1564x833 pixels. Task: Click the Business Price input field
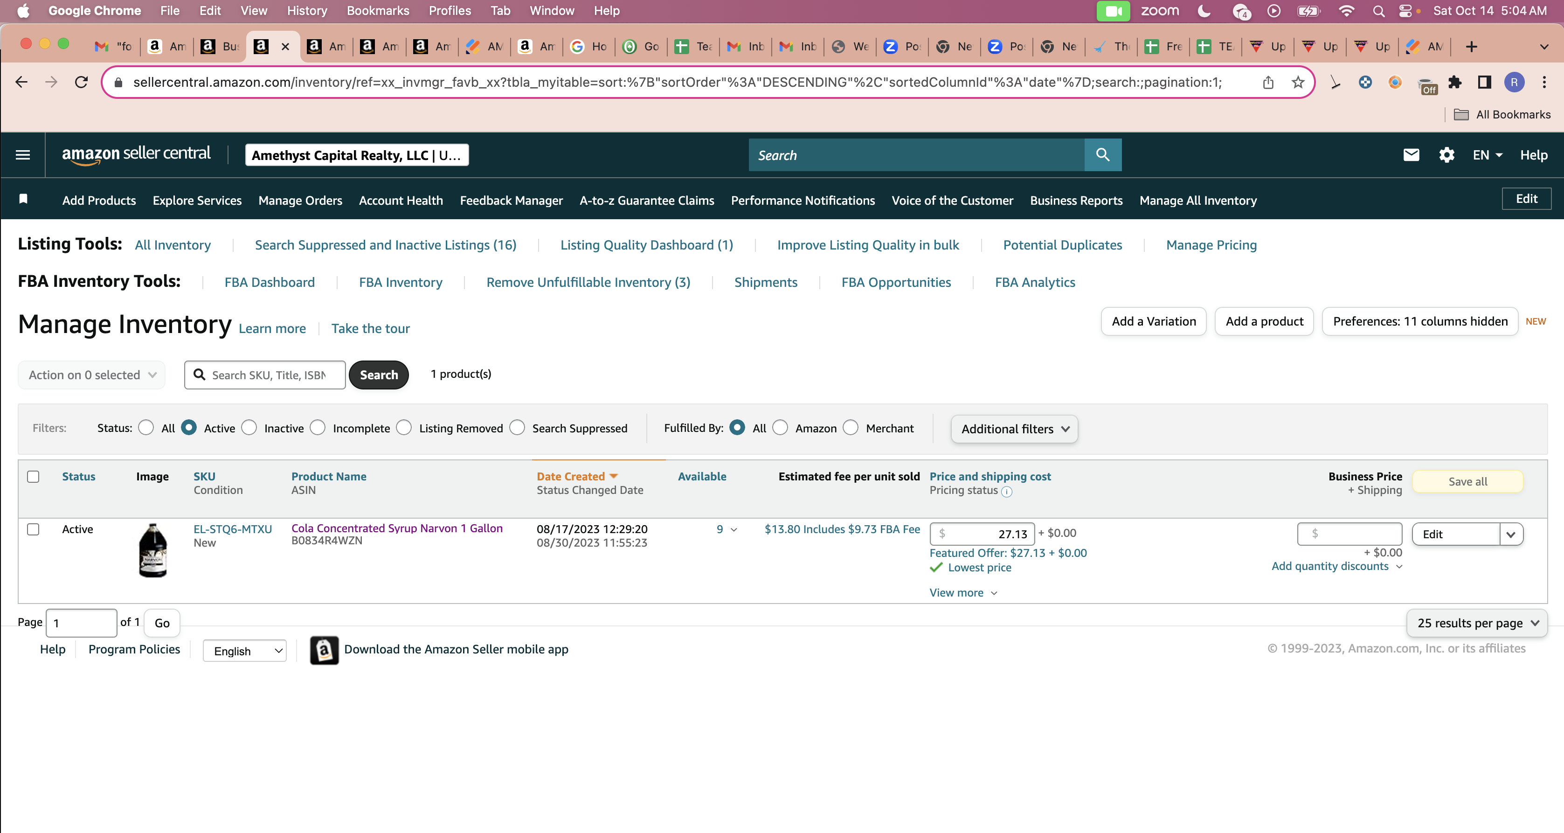[x=1349, y=534]
